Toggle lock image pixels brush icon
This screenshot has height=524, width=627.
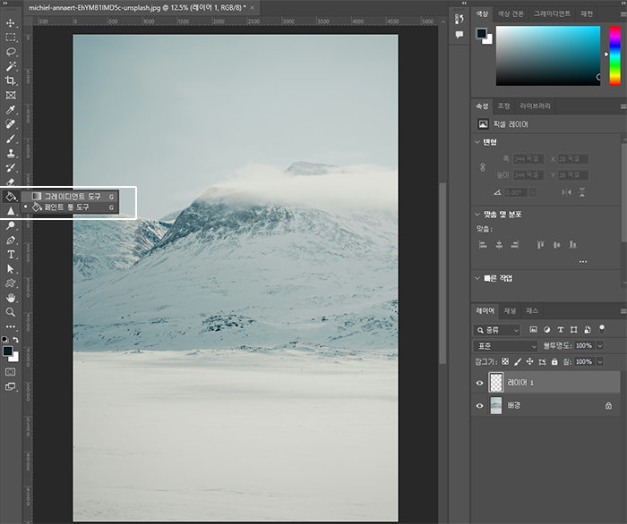point(518,361)
